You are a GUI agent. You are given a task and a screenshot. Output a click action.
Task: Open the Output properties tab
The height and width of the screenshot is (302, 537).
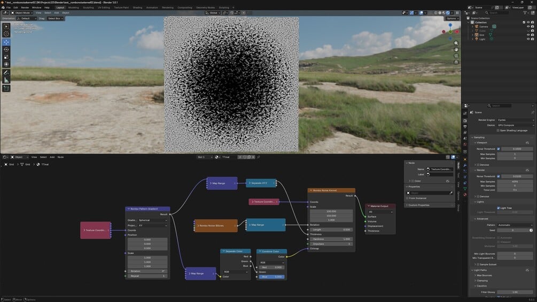[465, 126]
